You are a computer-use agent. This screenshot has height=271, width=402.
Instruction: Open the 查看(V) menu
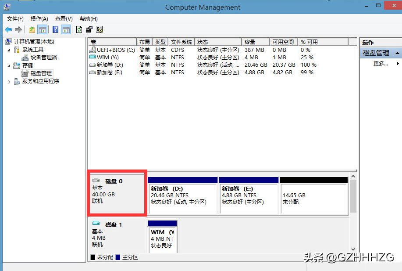click(x=64, y=19)
